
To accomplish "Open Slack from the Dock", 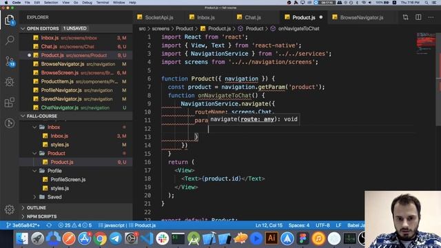I will 163,238.
